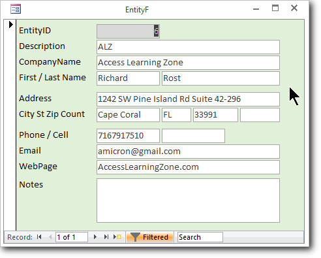Viewport: 321px width, 258px height.
Task: Minimize the EntityF window
Action: click(256, 9)
